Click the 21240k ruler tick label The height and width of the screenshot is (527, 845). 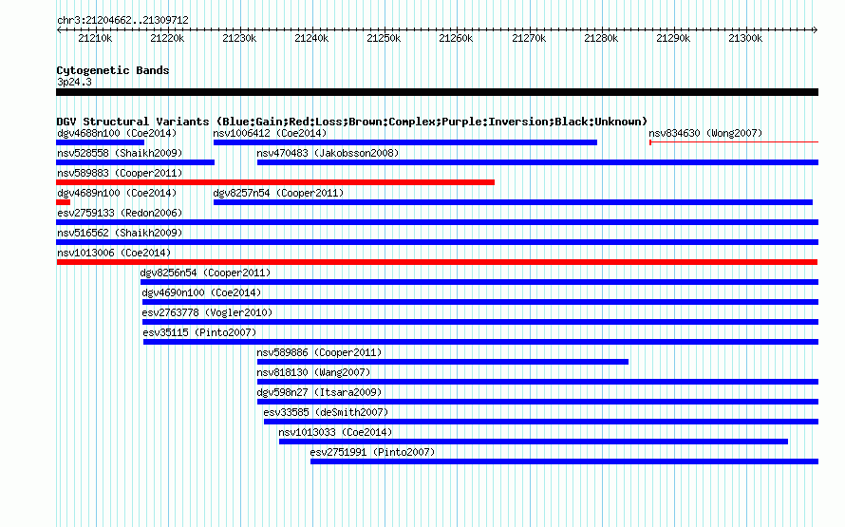312,38
